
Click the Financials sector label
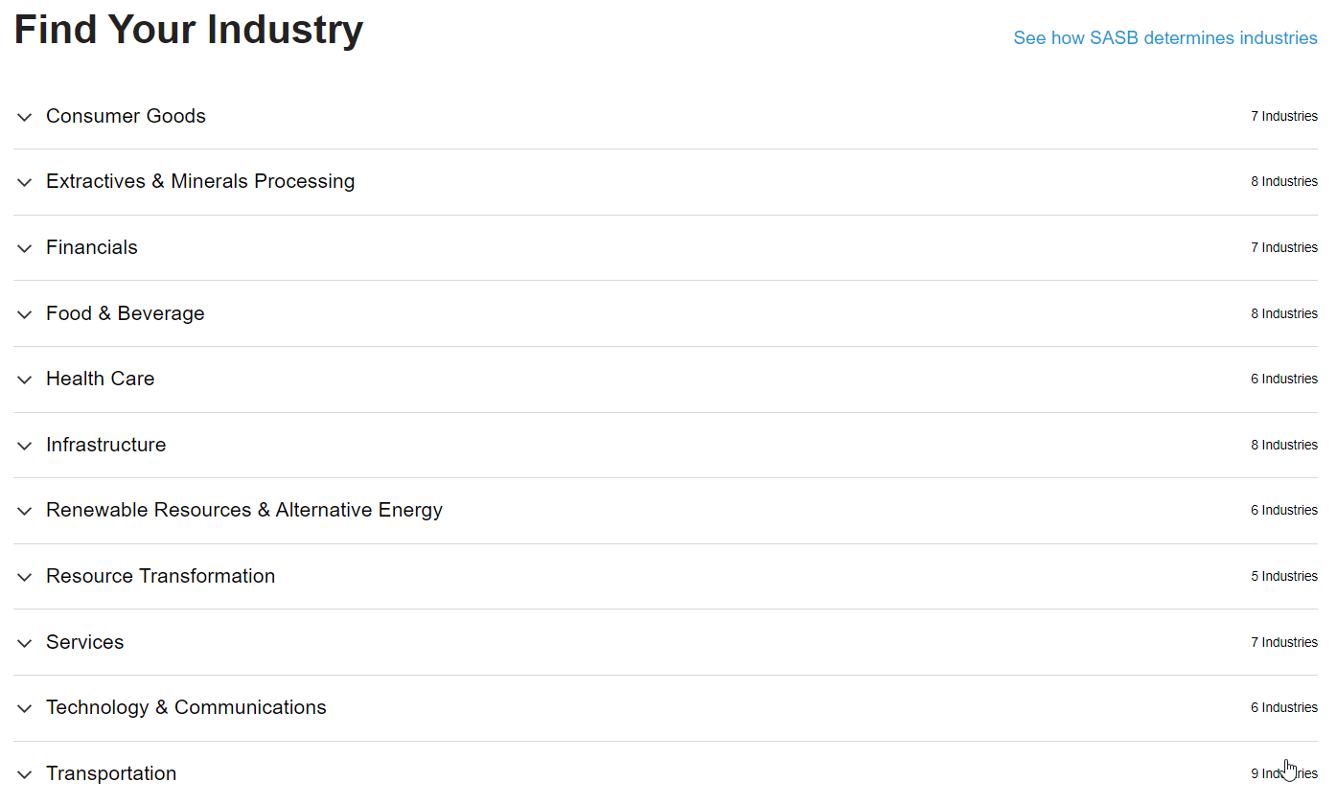click(x=92, y=247)
